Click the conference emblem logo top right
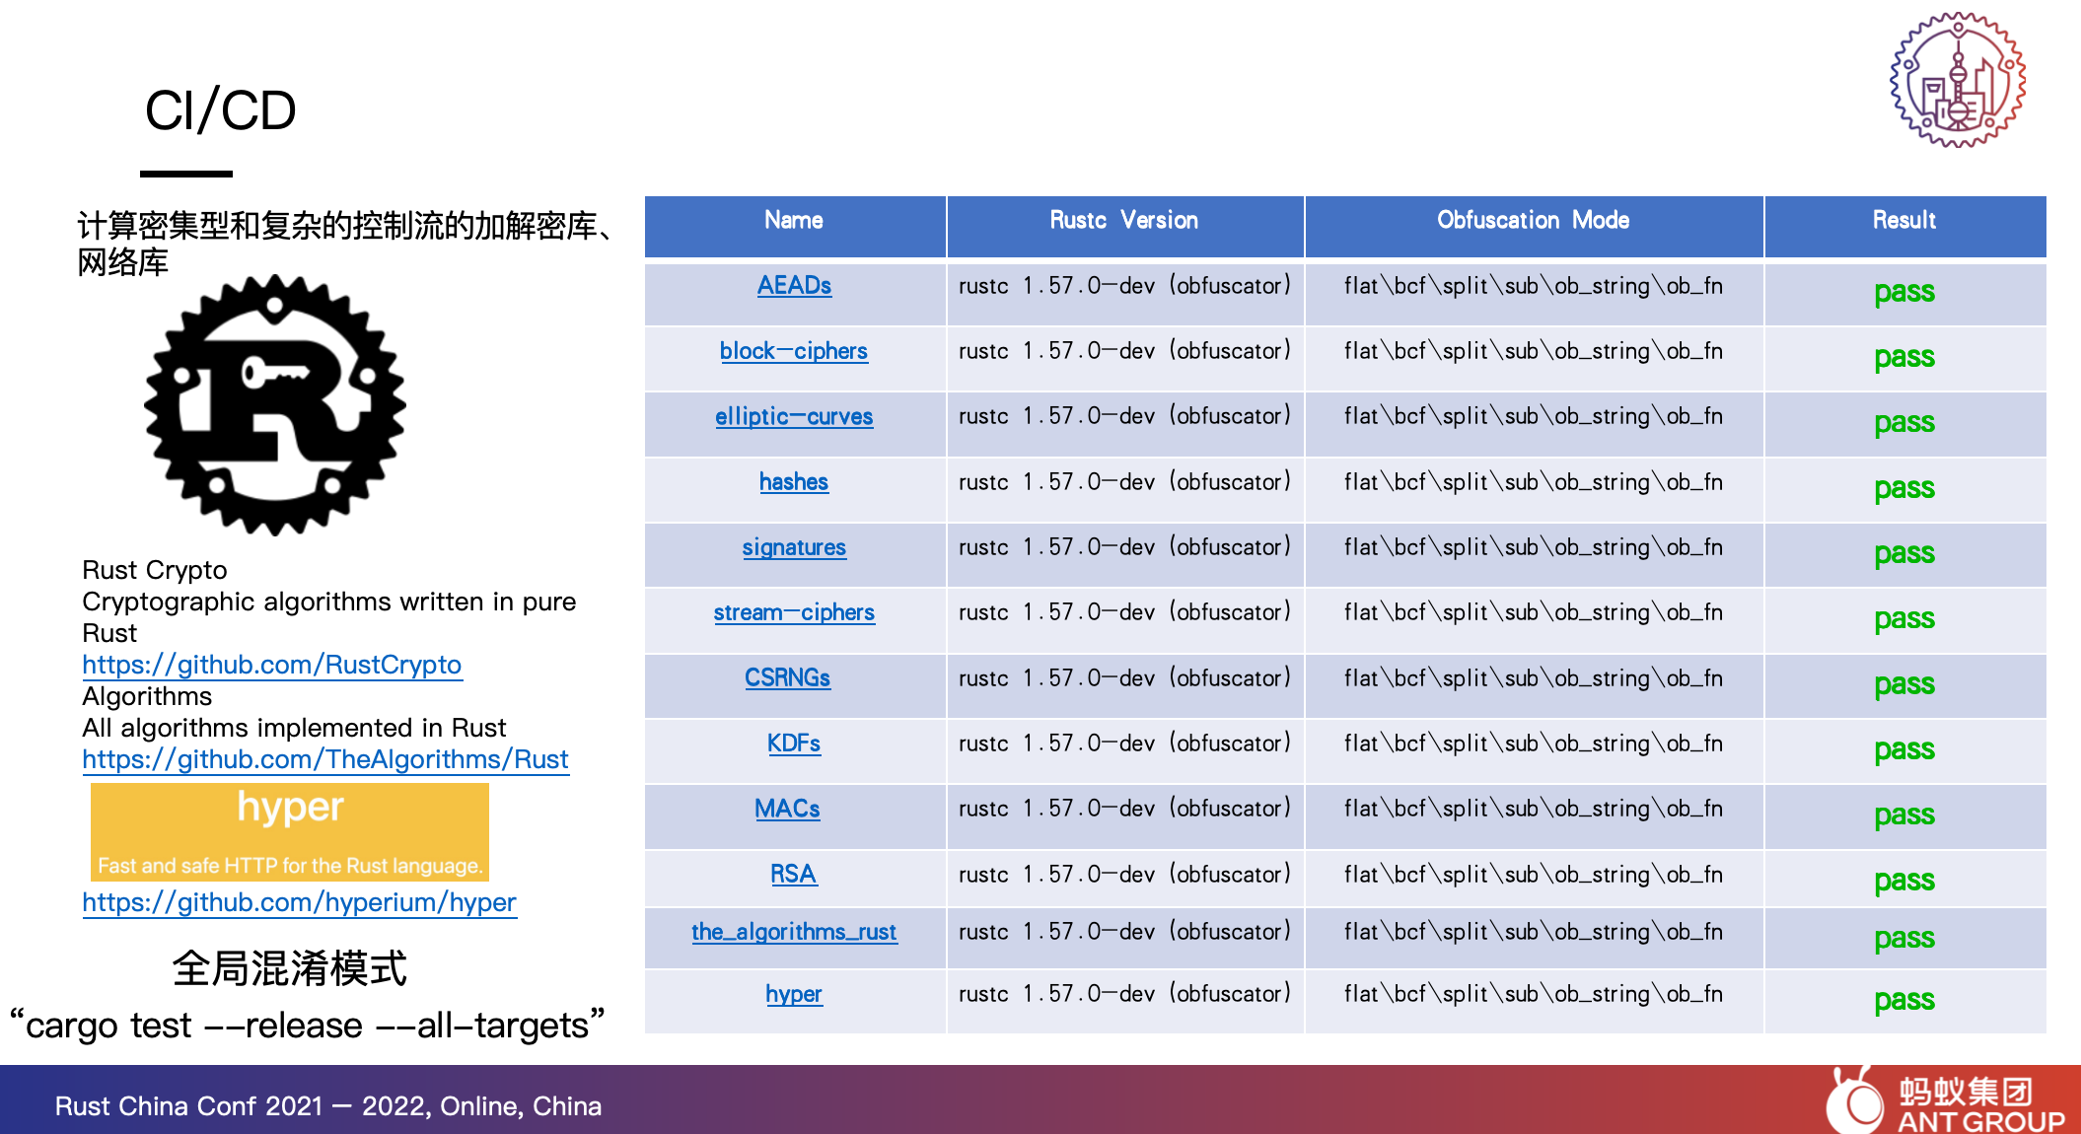 (1957, 80)
